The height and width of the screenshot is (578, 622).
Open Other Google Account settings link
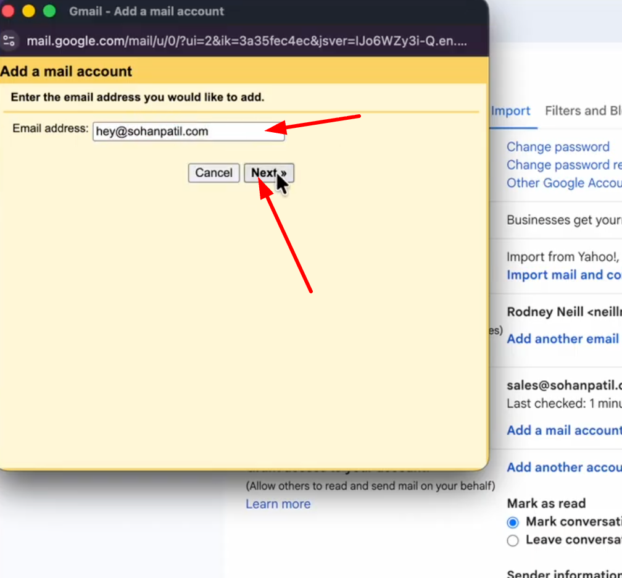point(564,183)
